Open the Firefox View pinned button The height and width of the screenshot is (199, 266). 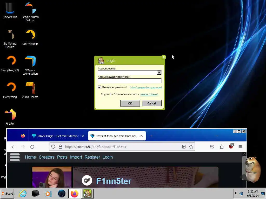(23, 136)
